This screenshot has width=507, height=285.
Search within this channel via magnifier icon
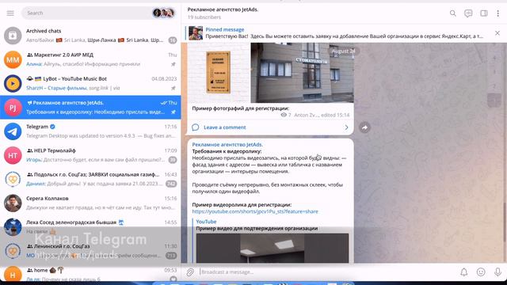[x=452, y=13]
